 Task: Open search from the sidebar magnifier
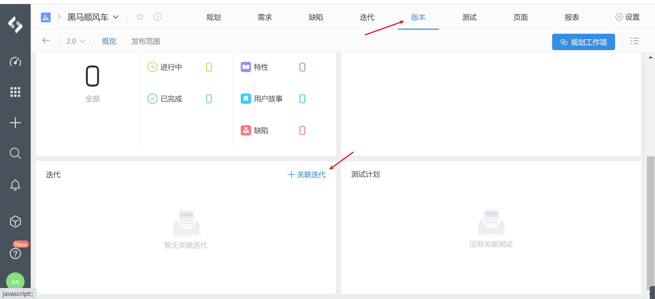tap(15, 153)
